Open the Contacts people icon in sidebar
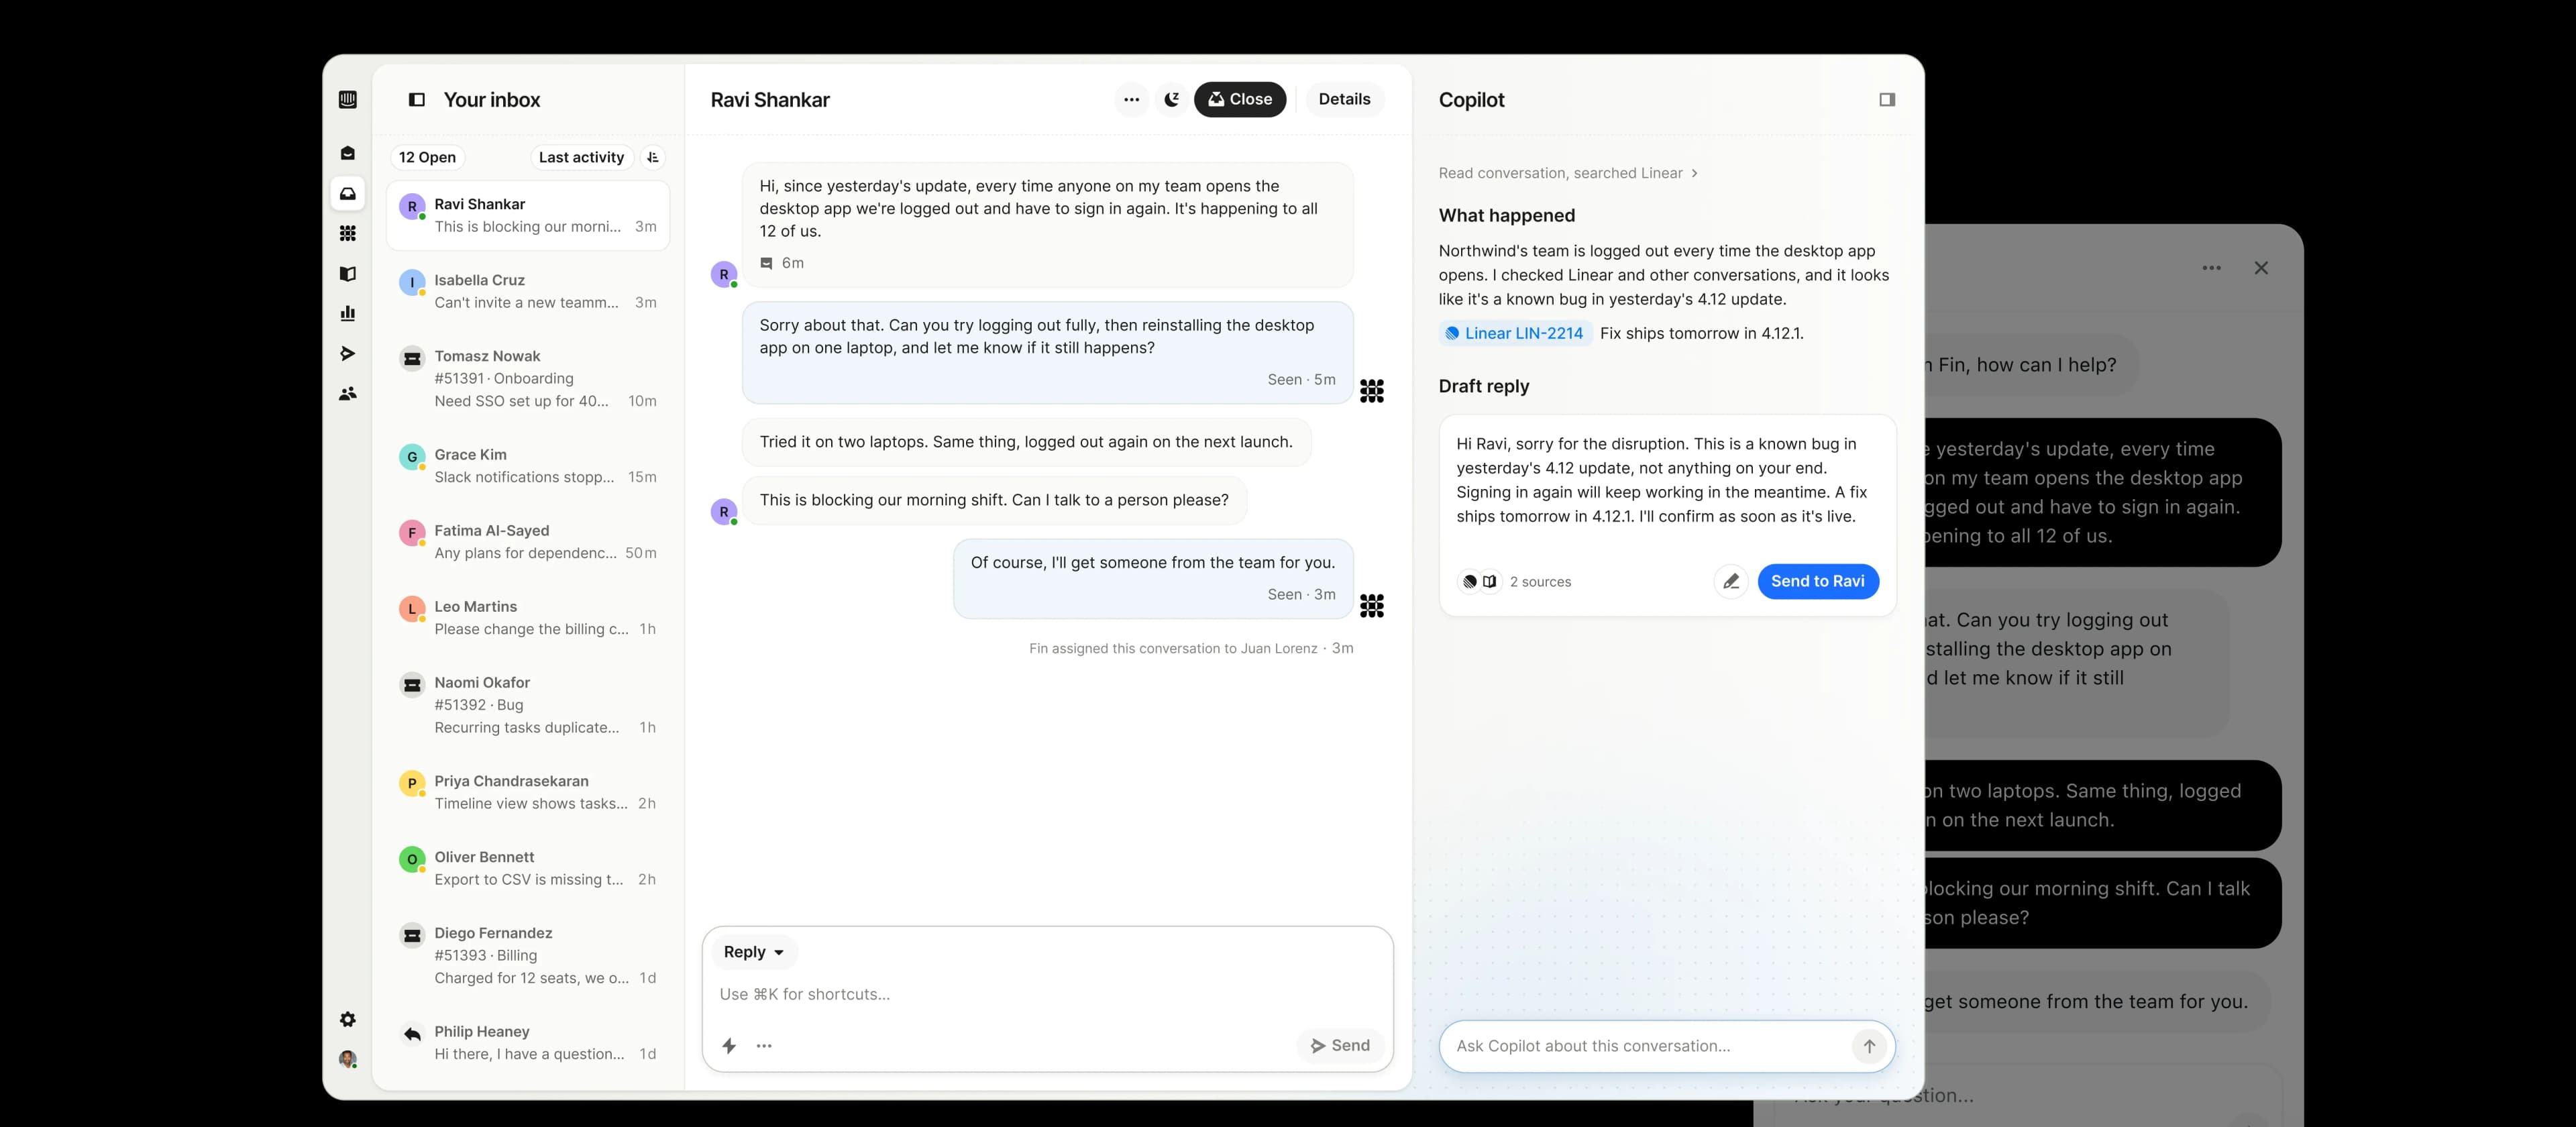The height and width of the screenshot is (1127, 2576). click(x=347, y=393)
